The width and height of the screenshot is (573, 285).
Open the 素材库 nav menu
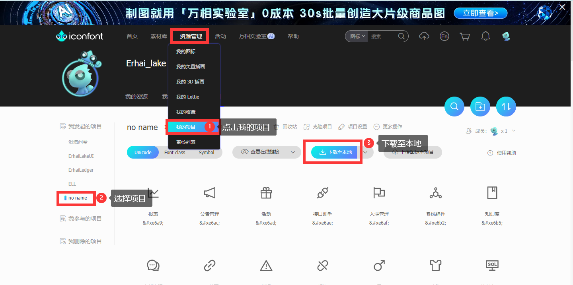coord(159,36)
